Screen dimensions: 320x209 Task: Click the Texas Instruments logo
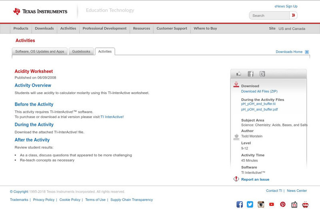40,12
